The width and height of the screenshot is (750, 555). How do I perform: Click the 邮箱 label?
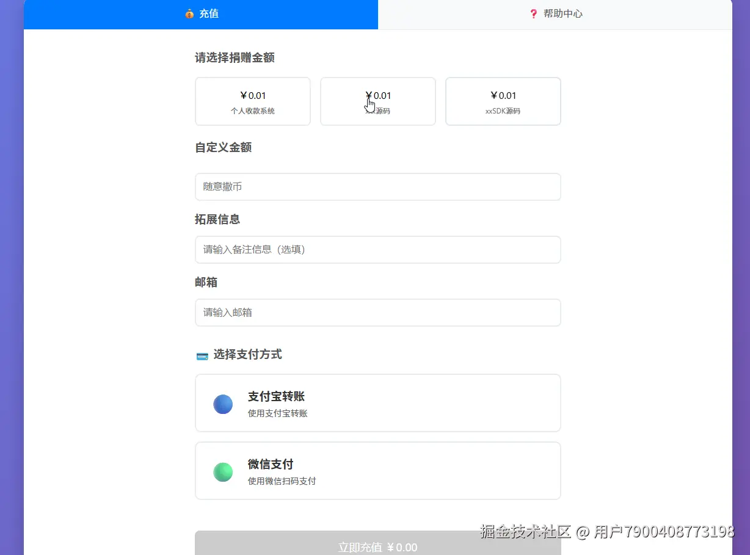coord(206,282)
